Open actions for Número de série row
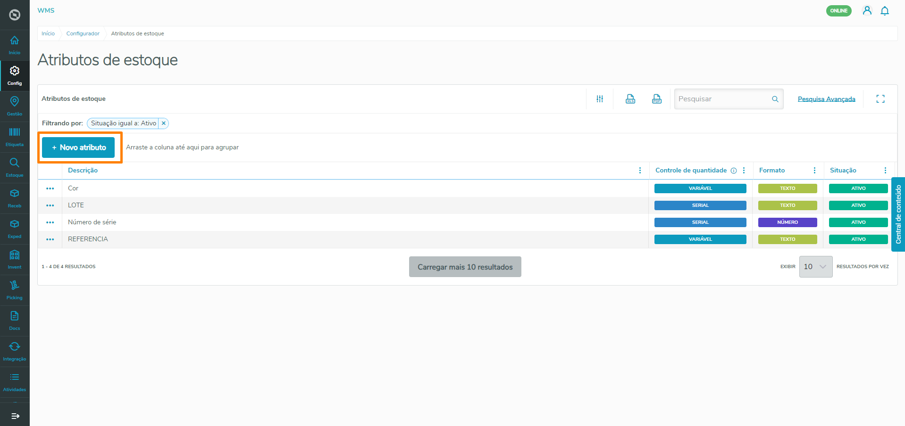The image size is (905, 426). (50, 222)
